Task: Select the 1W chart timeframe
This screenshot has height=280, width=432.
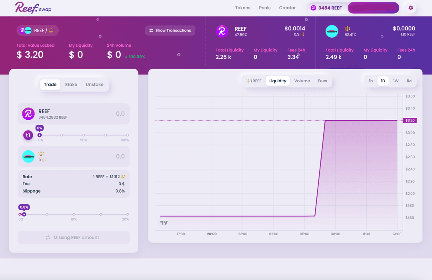Action: 396,81
